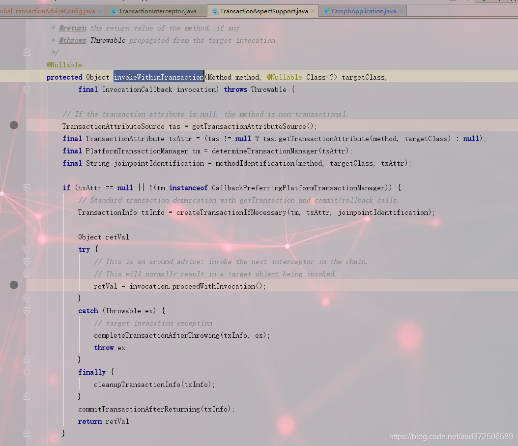Click createTransactionIfNecessary call

coord(231,212)
